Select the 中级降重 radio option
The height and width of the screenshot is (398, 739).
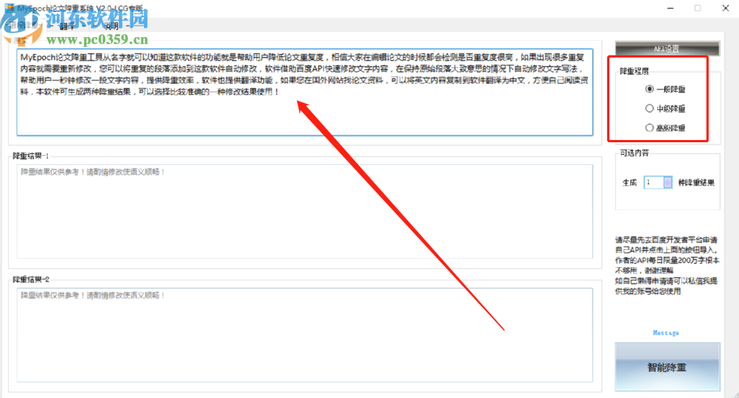point(665,109)
